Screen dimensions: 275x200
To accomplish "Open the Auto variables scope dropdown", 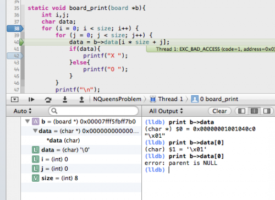I will (23, 111).
